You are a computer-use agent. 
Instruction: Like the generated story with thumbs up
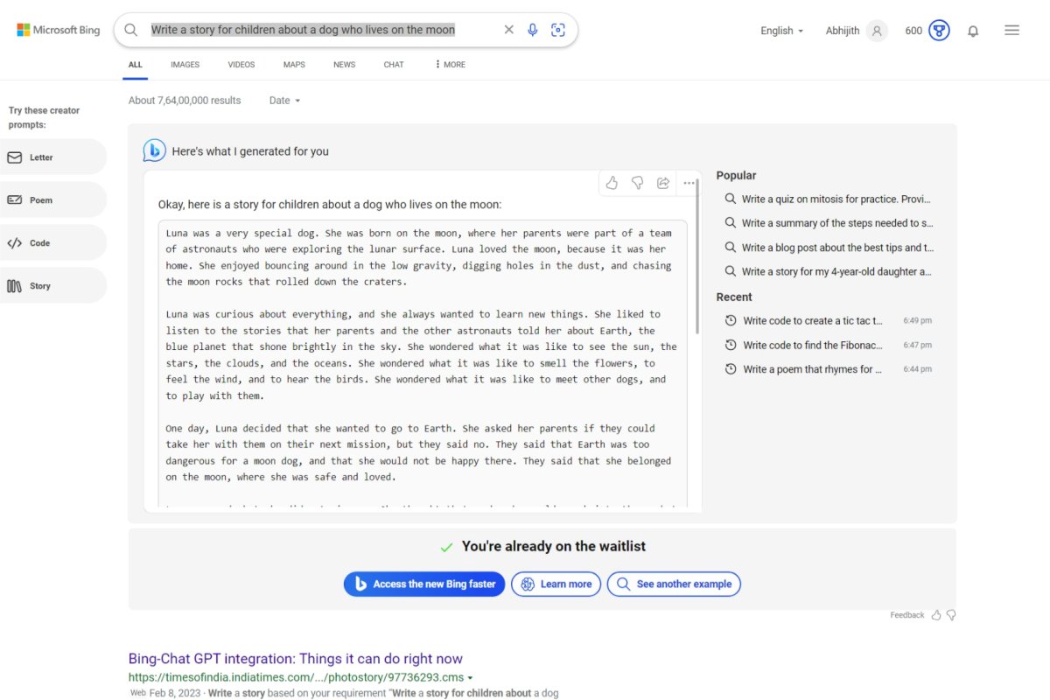(612, 183)
